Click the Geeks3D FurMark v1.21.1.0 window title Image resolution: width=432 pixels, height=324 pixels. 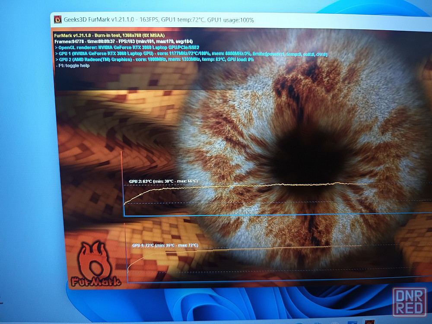[159, 20]
